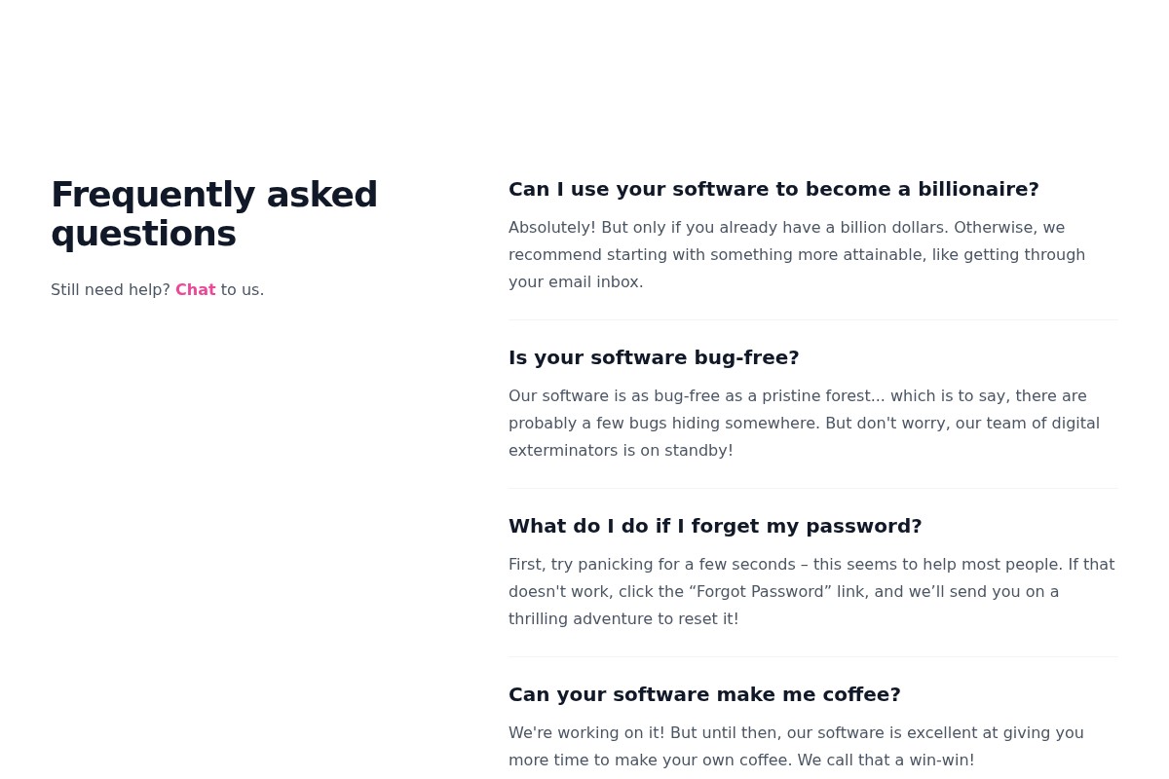Click the answer starting "First, try panicking"
The height and width of the screenshot is (779, 1169).
pyautogui.click(x=811, y=591)
